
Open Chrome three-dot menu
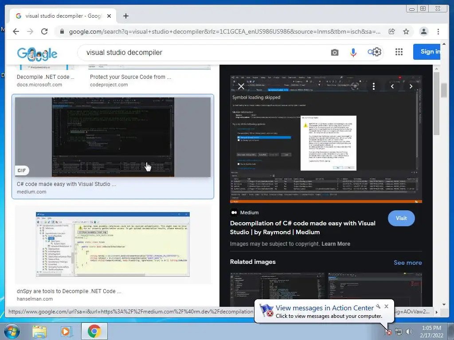[x=438, y=31]
